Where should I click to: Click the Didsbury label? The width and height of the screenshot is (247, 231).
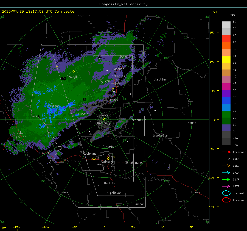(x=103, y=123)
